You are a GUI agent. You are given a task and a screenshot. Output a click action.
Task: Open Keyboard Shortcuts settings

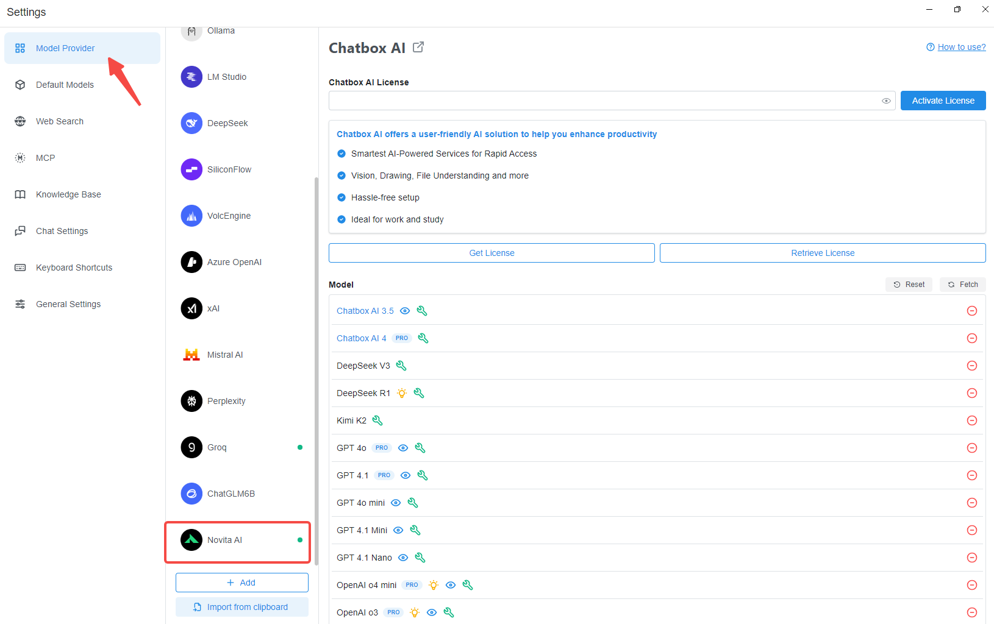[x=82, y=268]
